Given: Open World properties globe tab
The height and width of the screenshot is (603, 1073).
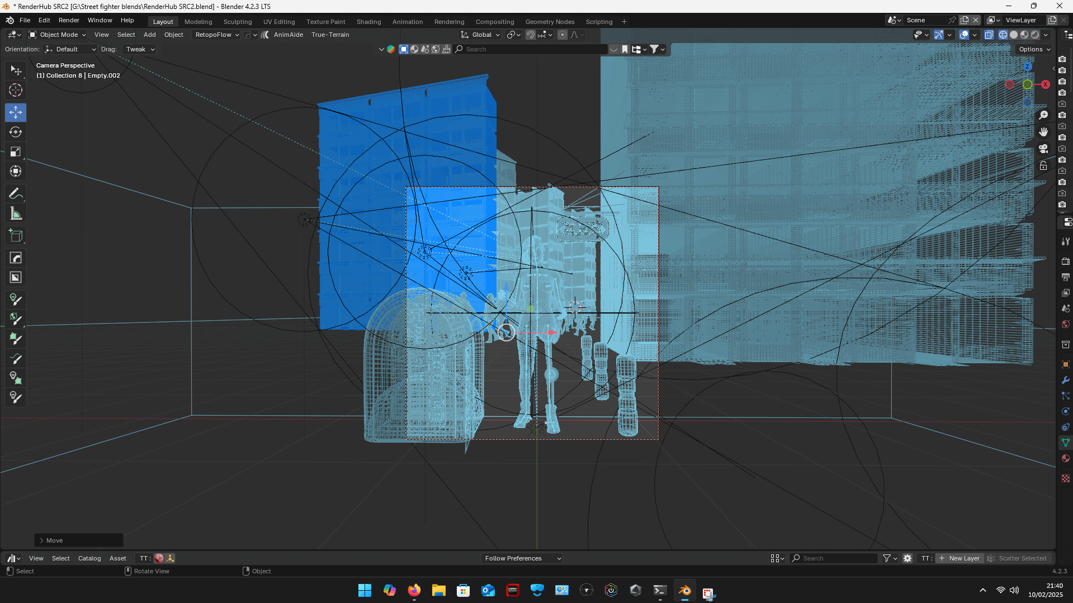Looking at the screenshot, I should click(x=1066, y=324).
